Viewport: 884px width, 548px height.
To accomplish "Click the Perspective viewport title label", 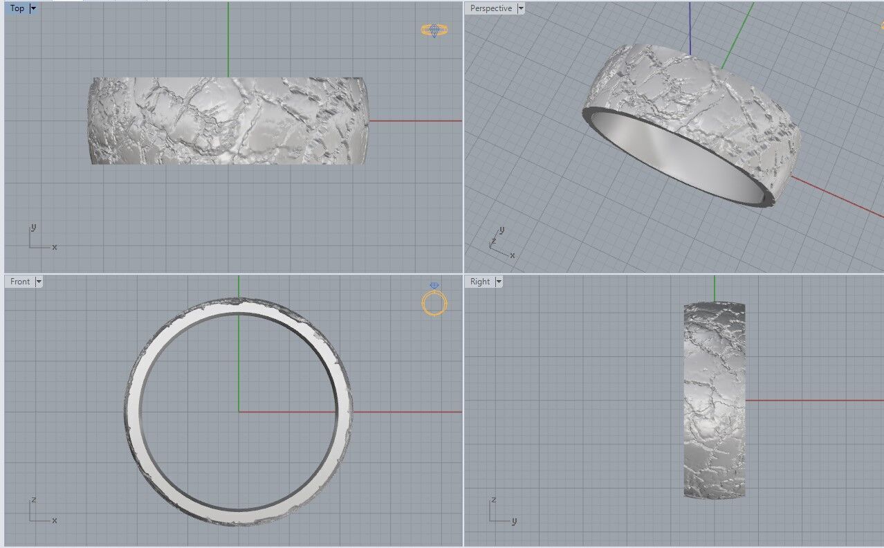I will click(490, 8).
